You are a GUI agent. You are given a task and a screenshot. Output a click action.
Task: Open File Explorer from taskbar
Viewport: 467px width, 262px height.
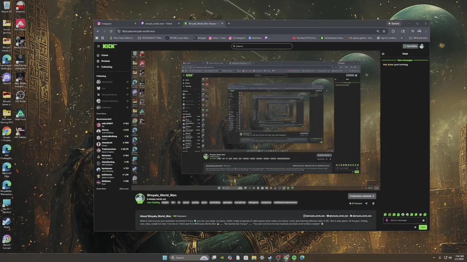point(254,258)
